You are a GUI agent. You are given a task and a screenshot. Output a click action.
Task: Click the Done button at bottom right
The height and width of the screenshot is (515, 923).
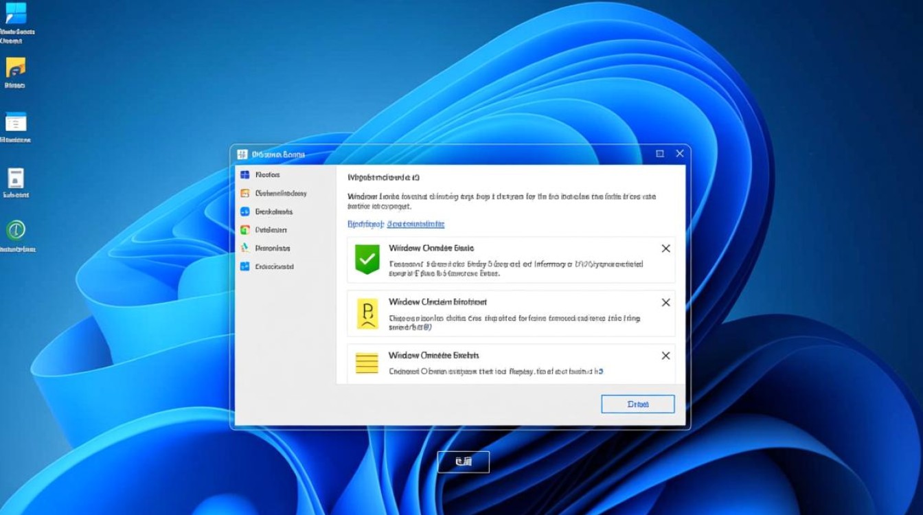tap(638, 404)
